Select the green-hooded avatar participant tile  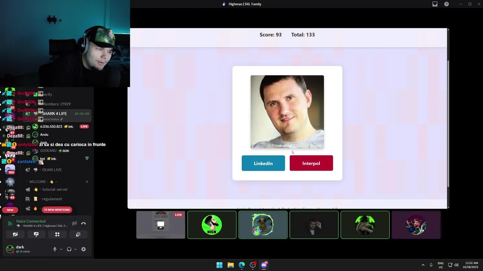point(365,225)
